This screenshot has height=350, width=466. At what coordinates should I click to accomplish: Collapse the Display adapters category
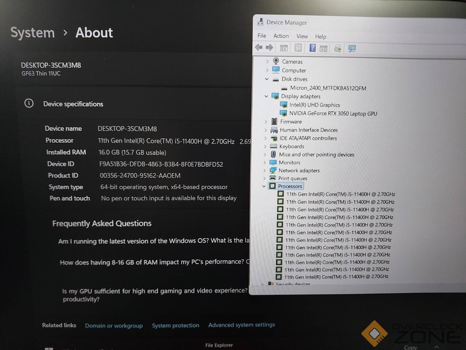[266, 96]
